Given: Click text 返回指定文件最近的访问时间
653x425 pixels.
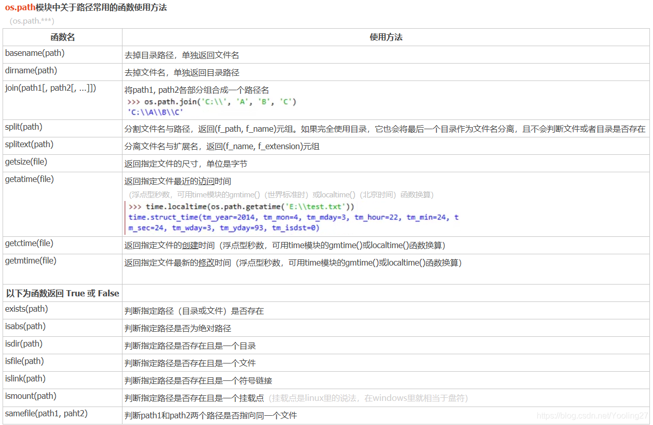Looking at the screenshot, I should point(178,181).
